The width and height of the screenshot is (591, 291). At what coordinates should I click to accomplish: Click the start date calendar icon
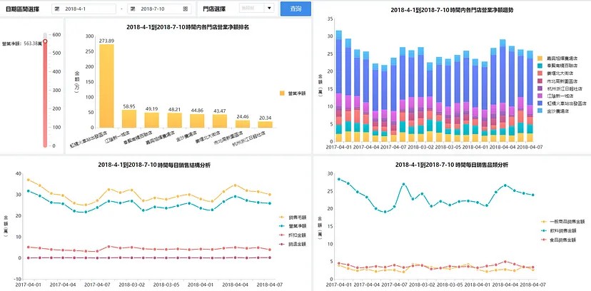tap(59, 9)
